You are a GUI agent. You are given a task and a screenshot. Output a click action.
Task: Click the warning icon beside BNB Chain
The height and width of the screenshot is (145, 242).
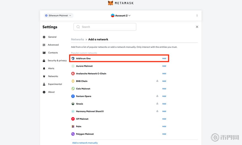coord(157,81)
